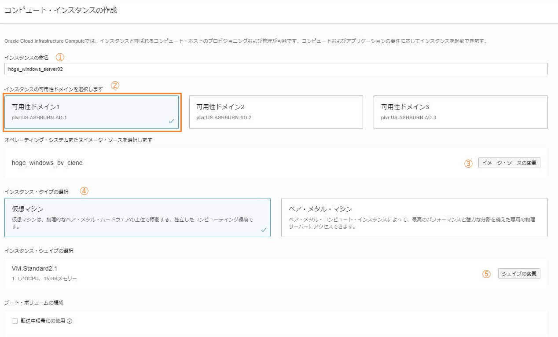Click the インスタンスの可用性ドメインを選択します label
The width and height of the screenshot is (558, 337).
click(x=54, y=89)
